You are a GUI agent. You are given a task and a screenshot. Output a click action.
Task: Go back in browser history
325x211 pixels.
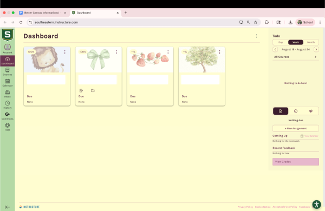[5, 22]
